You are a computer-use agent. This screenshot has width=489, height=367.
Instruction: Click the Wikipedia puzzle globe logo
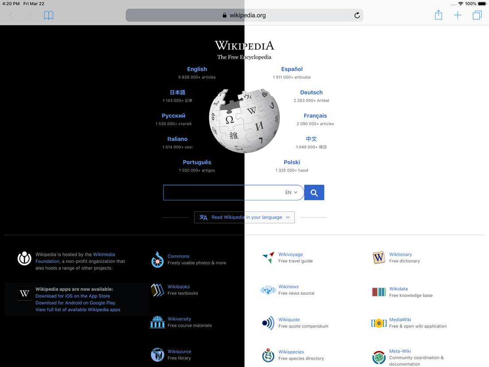(244, 121)
